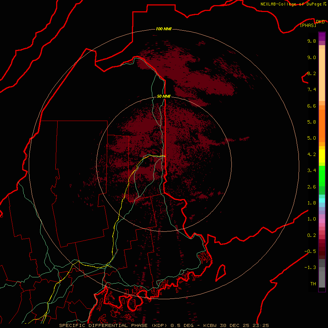Image resolution: width=328 pixels, height=328 pixels.
Task: Click the 50 NMI range ring label
Action: [164, 96]
